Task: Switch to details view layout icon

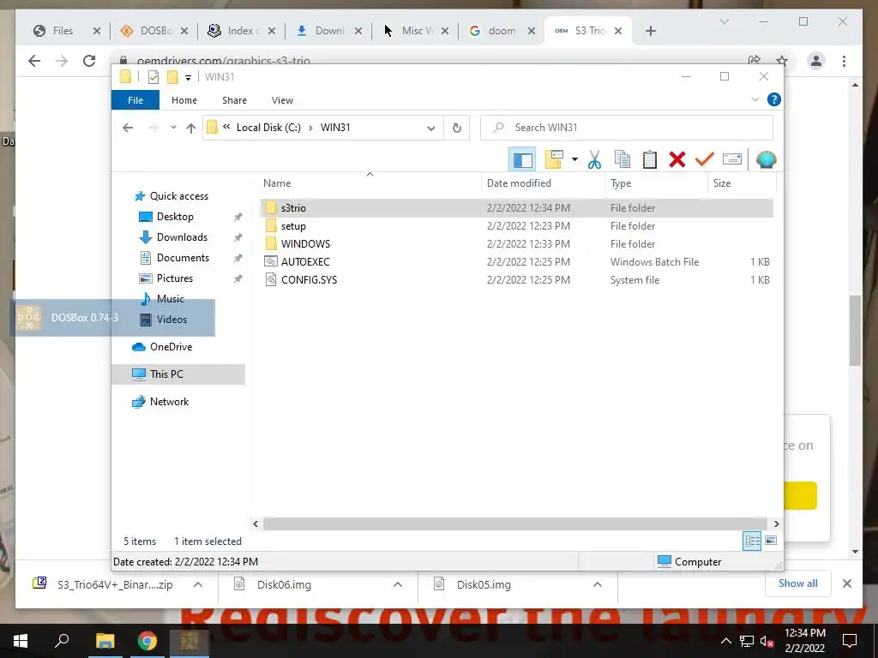Action: coord(751,541)
